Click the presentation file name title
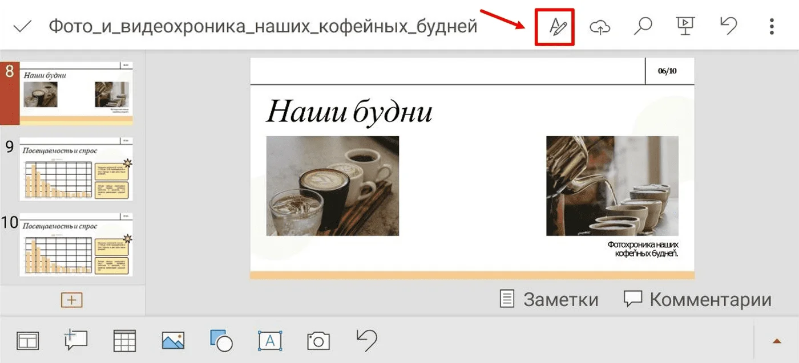The width and height of the screenshot is (799, 363). coord(263,27)
